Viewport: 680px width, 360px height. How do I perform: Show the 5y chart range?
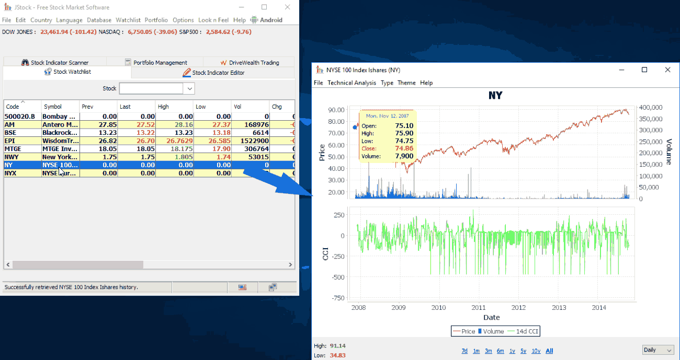click(523, 351)
